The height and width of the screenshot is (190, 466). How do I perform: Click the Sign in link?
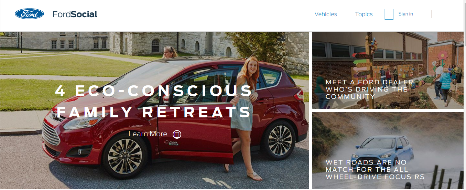[x=406, y=14]
